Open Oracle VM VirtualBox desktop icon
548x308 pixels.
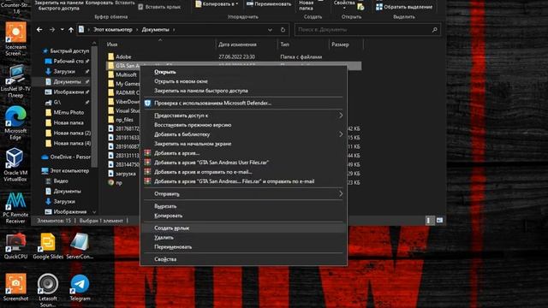pos(15,165)
